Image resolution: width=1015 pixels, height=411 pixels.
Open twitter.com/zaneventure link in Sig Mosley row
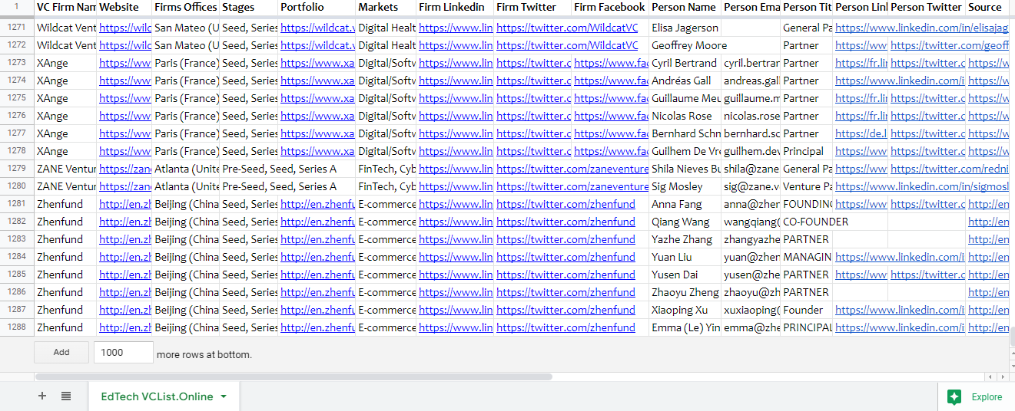[572, 186]
